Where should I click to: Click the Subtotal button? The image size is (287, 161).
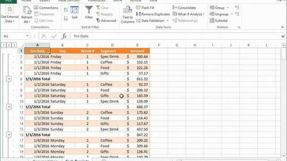pos(218,21)
